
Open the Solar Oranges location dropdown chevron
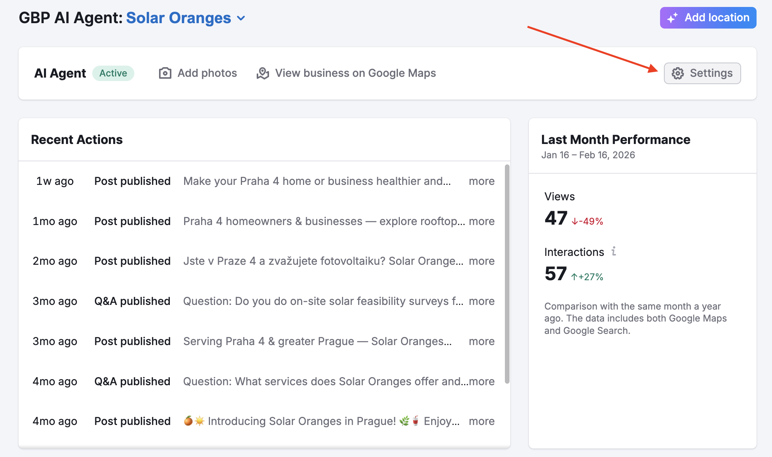[241, 18]
